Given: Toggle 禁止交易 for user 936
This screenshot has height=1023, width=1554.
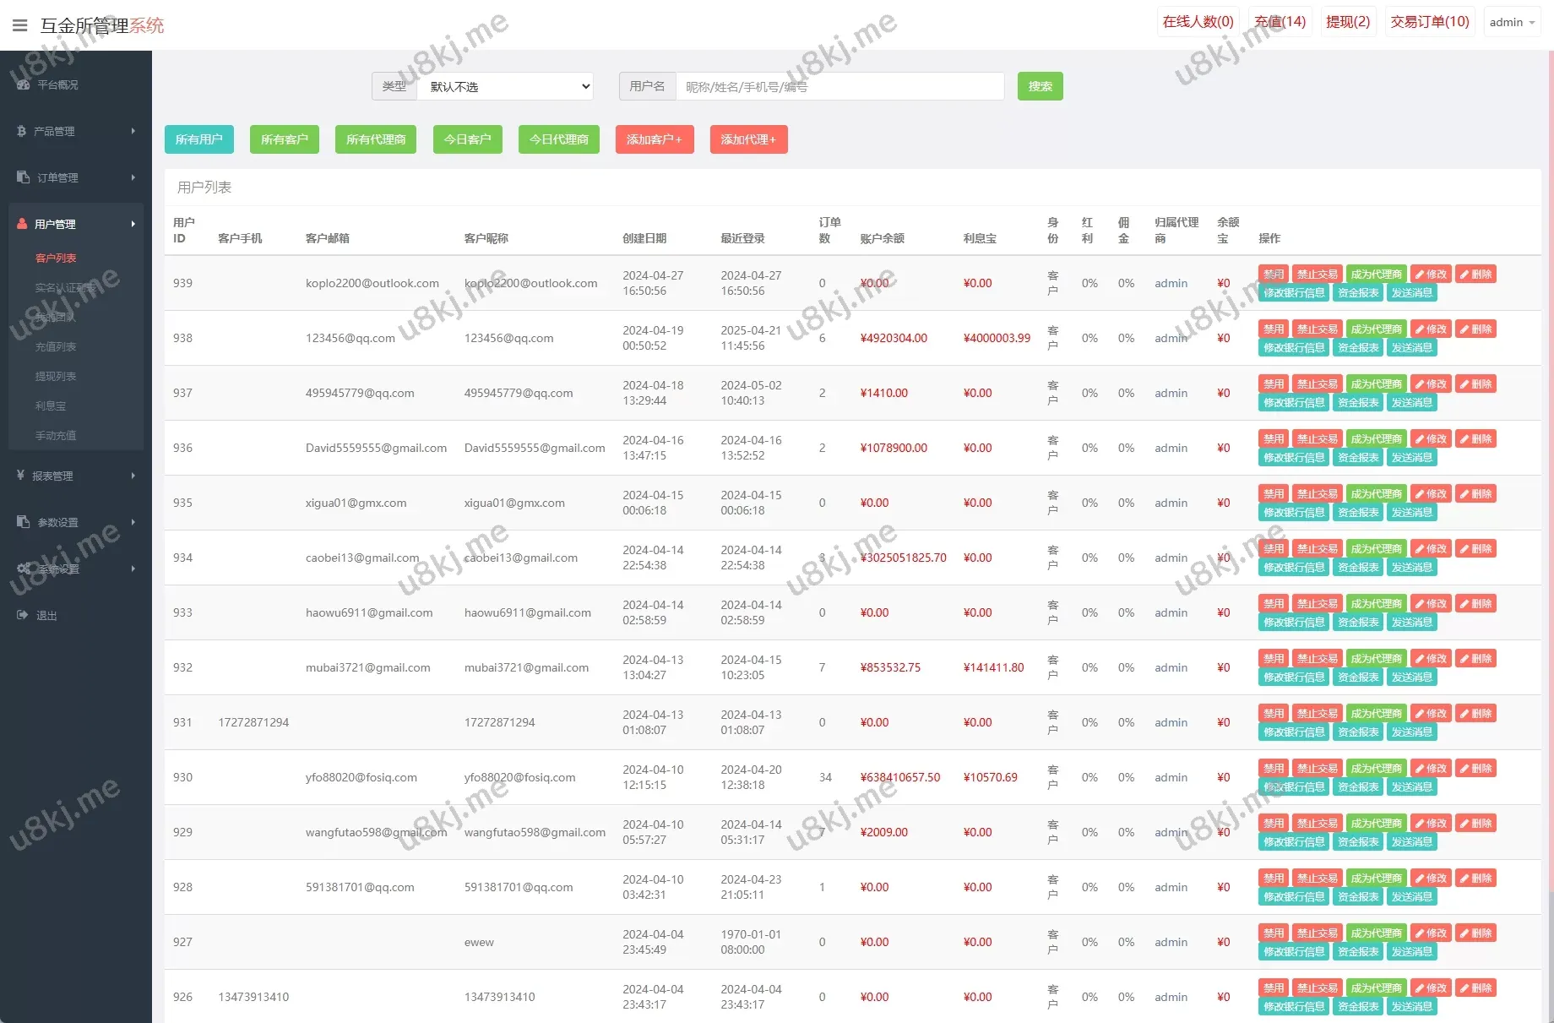Looking at the screenshot, I should point(1317,439).
